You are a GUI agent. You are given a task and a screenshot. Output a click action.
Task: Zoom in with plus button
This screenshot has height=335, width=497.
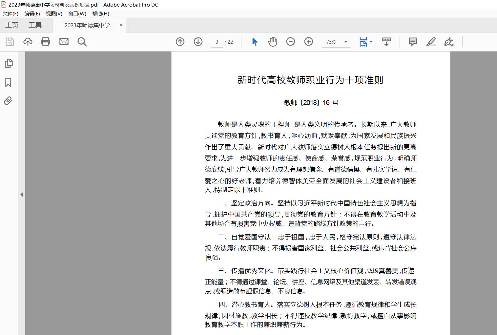[309, 42]
